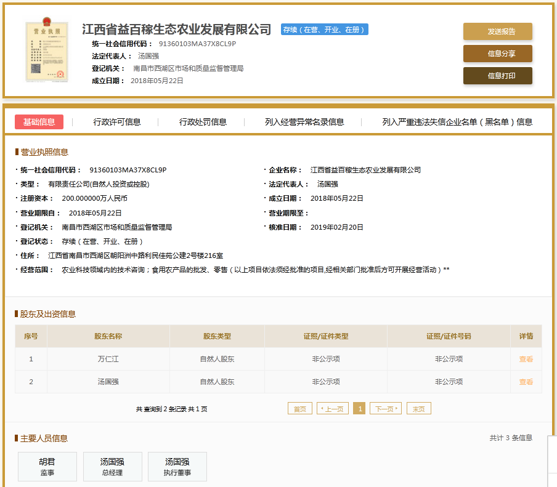
Task: Open 汤国强 执行董事 personnel card
Action: click(x=177, y=467)
